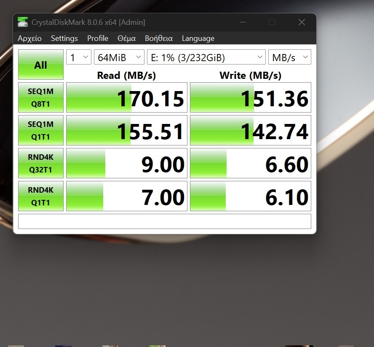The width and height of the screenshot is (374, 347).
Task: Open the Αρχείο menu
Action: tap(29, 38)
